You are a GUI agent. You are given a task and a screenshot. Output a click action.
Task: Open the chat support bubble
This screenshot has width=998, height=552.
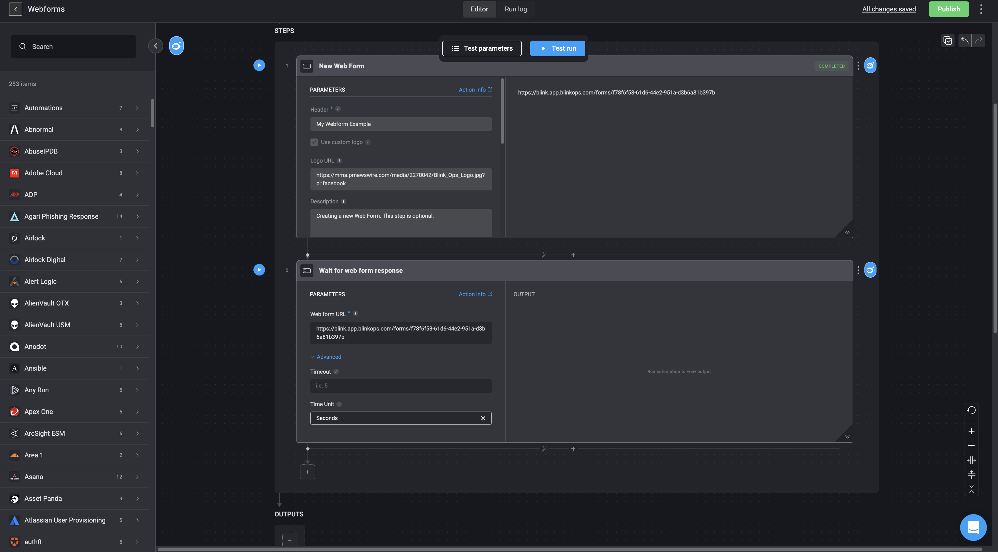(x=973, y=527)
